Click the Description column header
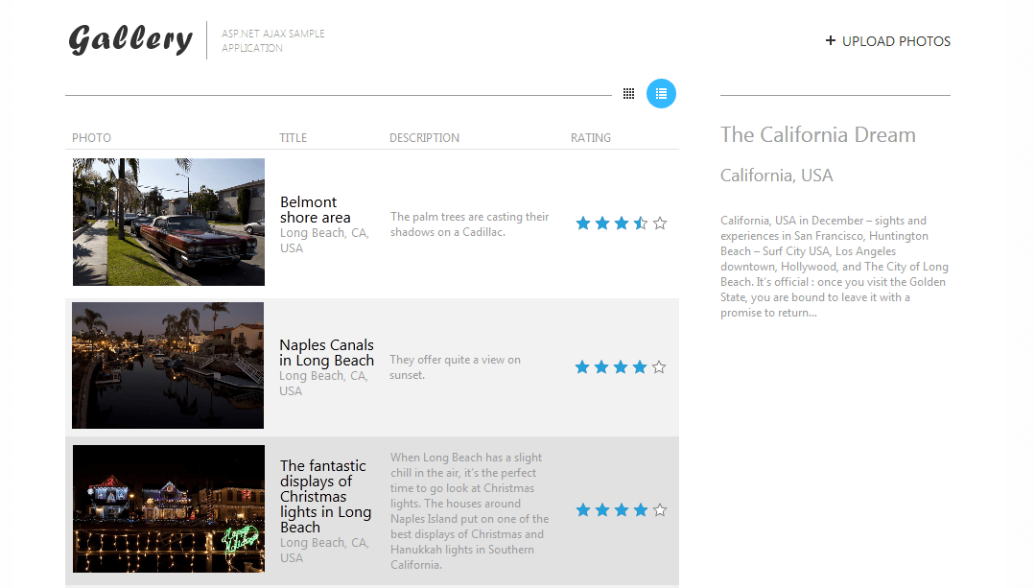 424,138
